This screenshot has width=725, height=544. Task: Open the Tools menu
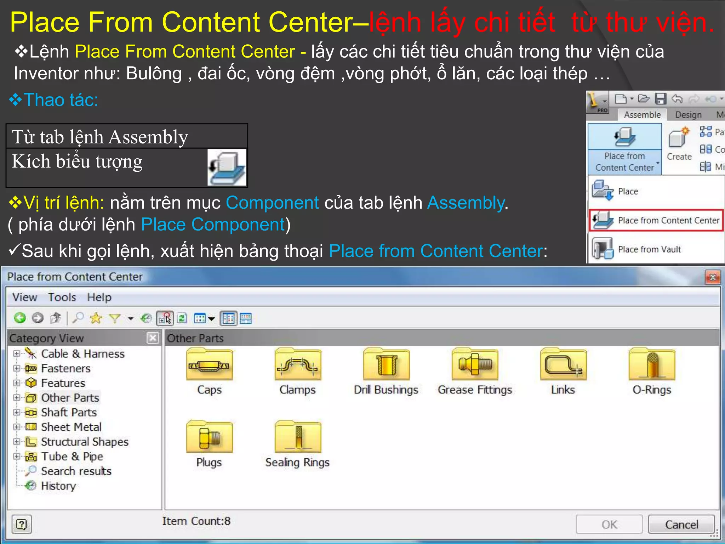62,297
